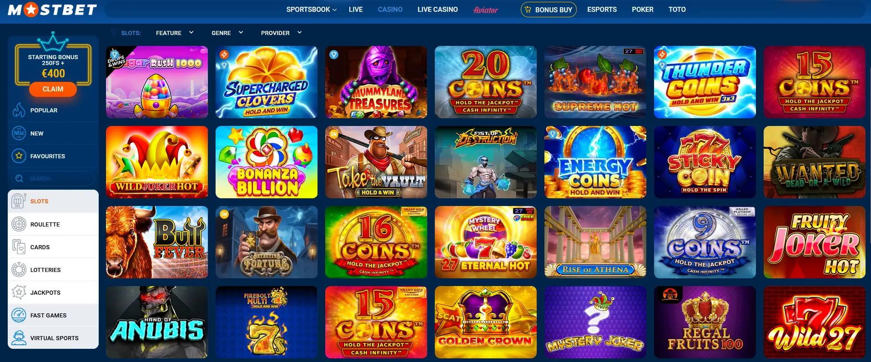Claim the starting bonus

[53, 89]
